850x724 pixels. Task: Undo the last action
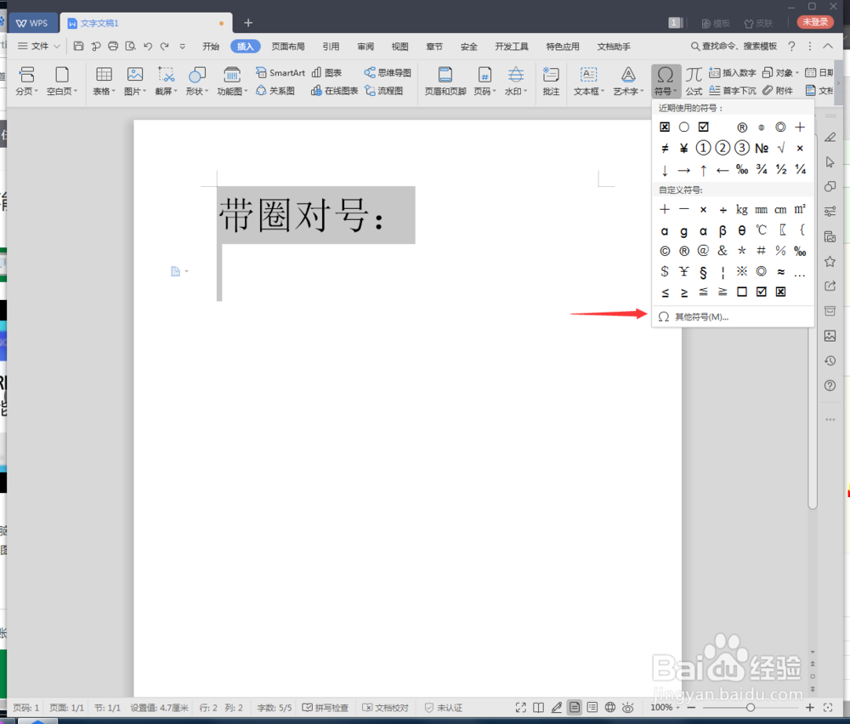[148, 46]
